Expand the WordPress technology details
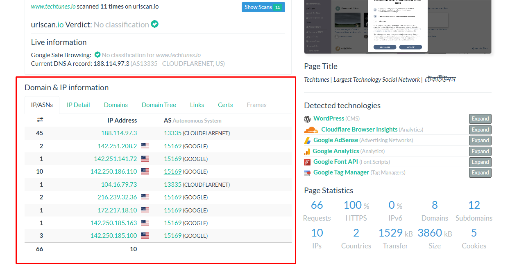The image size is (510, 277). click(480, 118)
